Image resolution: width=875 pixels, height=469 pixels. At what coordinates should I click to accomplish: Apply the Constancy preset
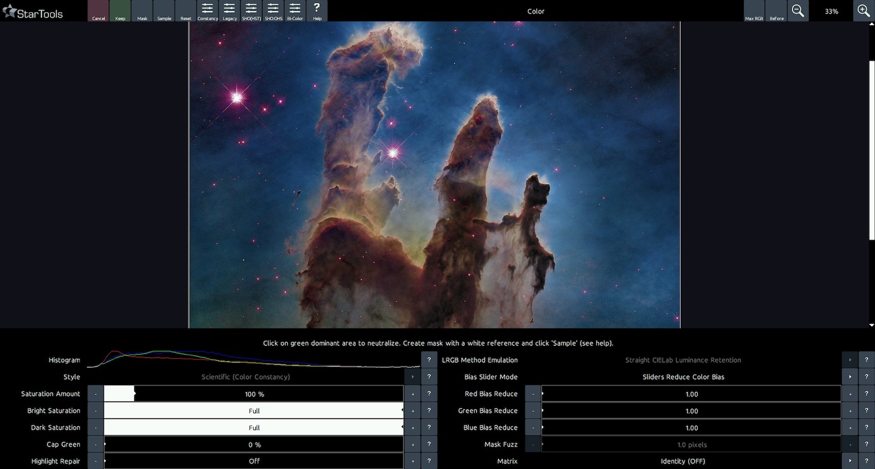tap(207, 10)
